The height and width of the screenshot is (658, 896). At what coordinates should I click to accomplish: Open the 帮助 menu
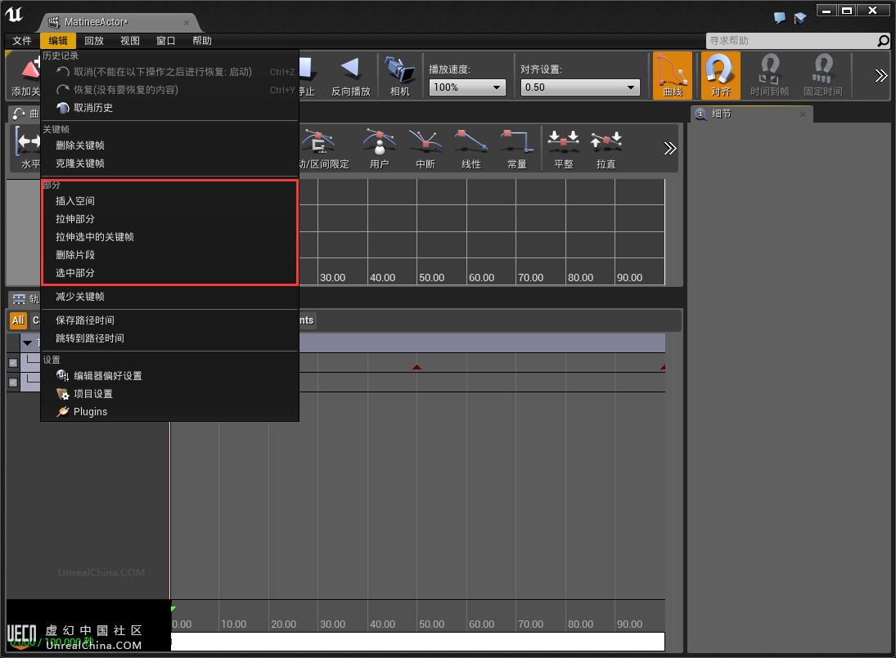(202, 41)
